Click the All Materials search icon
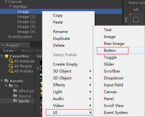Image resolution: width=145 pixels, height=117 pixels. pos(11,61)
